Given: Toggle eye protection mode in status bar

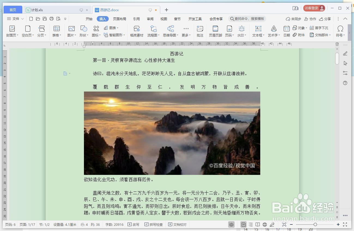Looking at the screenshot, I should pos(231,224).
